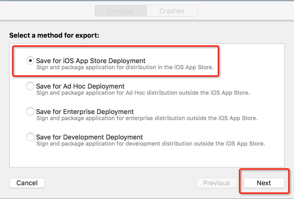
Task: Switch to the Crashes tab
Action: point(172,11)
